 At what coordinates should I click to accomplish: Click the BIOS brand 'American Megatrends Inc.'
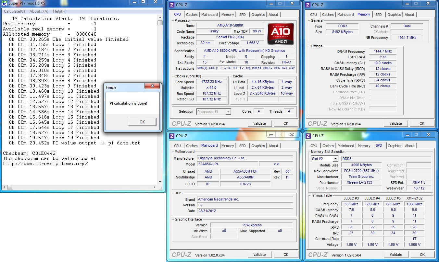tap(245, 199)
